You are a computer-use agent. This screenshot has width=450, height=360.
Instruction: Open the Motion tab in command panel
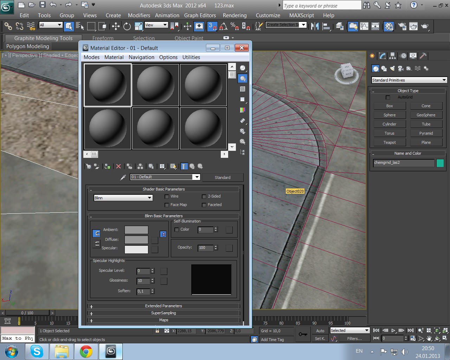(x=403, y=56)
